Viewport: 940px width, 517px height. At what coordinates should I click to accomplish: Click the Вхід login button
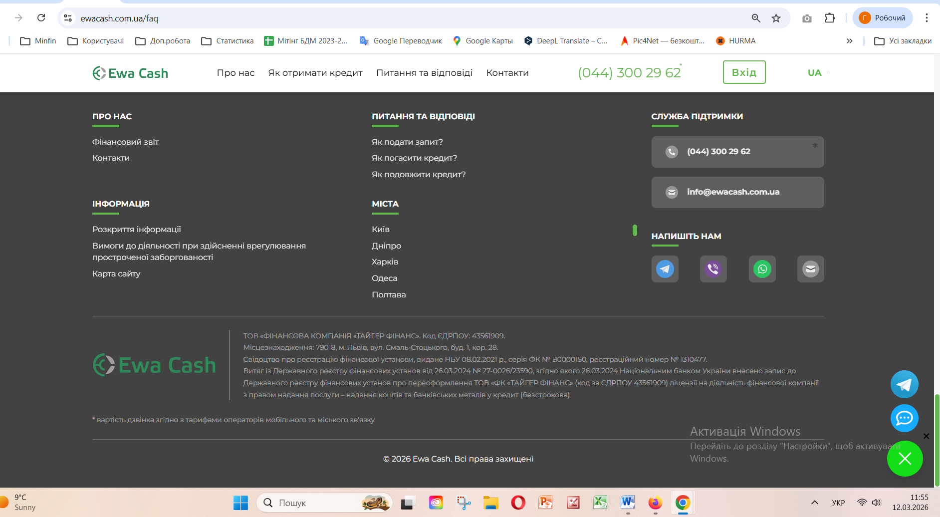(x=744, y=72)
